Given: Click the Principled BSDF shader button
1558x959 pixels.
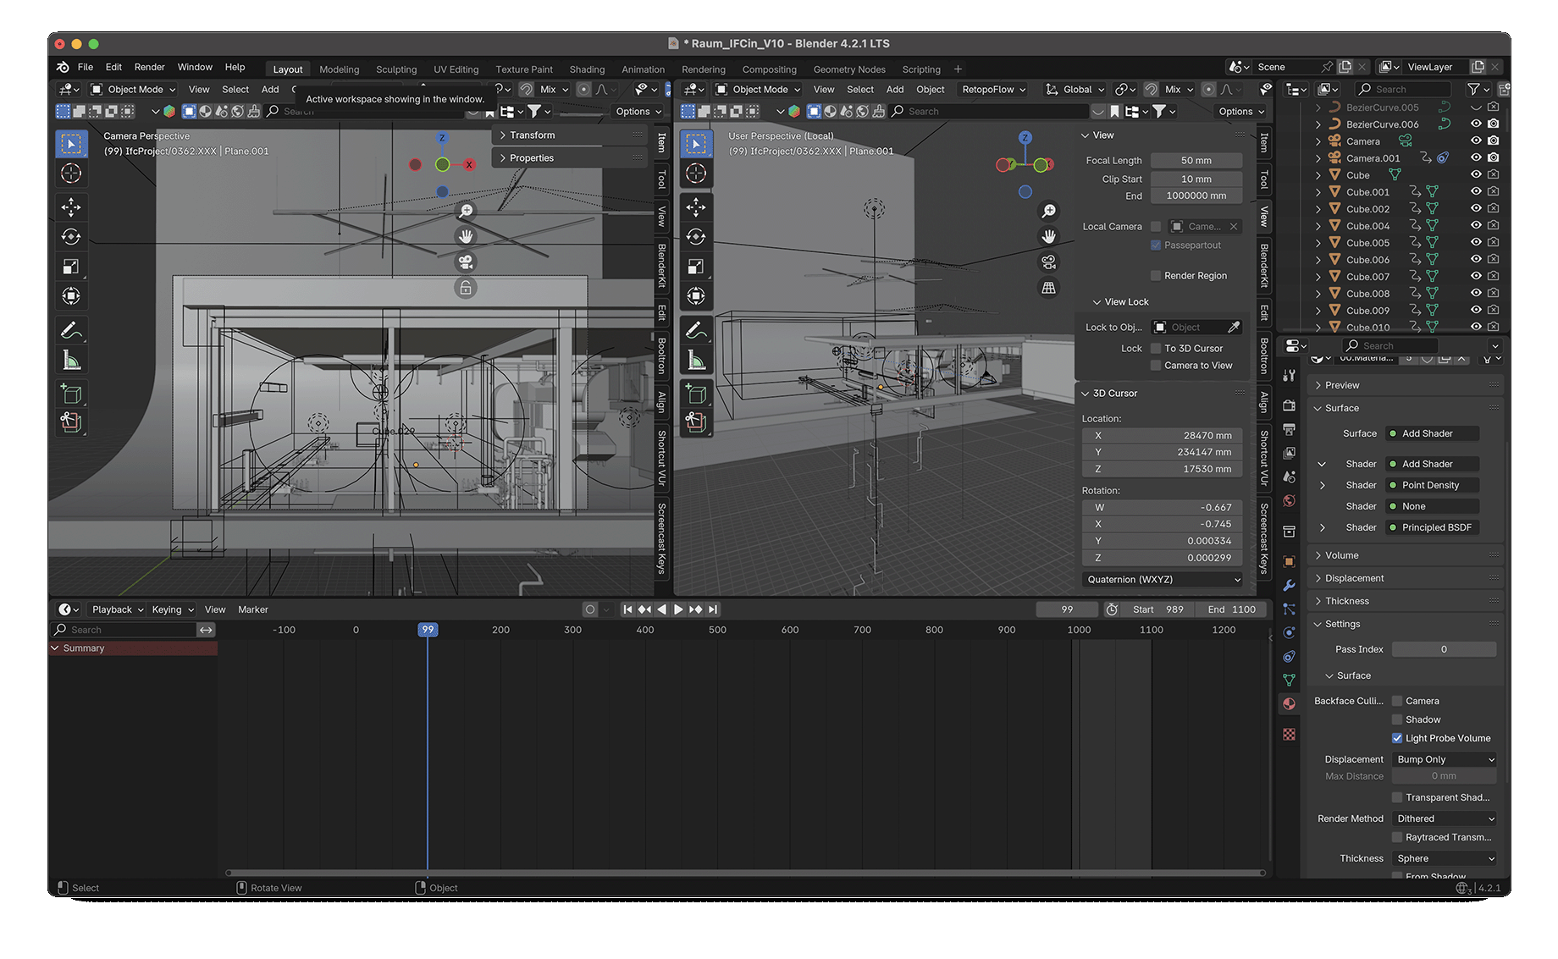Looking at the screenshot, I should [x=1435, y=527].
